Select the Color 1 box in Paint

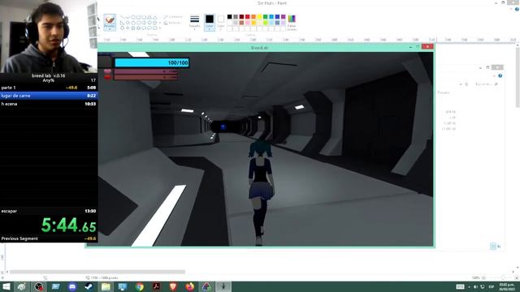[x=210, y=22]
